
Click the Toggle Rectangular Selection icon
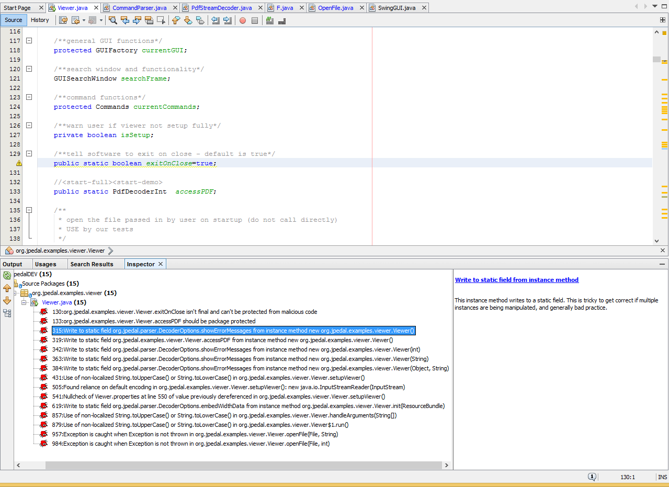click(162, 20)
